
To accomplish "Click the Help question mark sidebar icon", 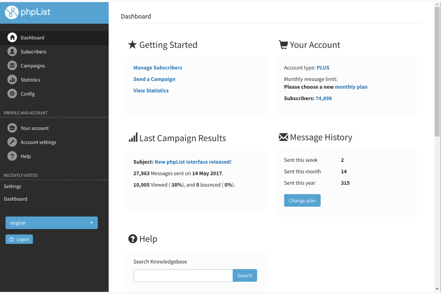I will pyautogui.click(x=12, y=156).
